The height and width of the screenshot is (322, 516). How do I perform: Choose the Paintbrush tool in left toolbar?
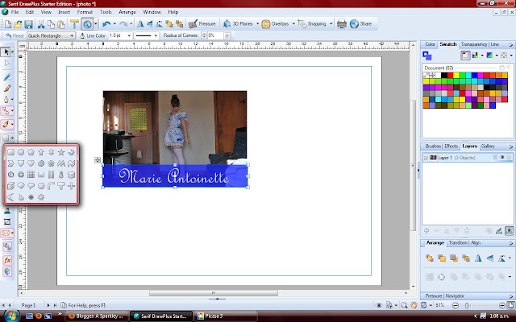[7, 88]
